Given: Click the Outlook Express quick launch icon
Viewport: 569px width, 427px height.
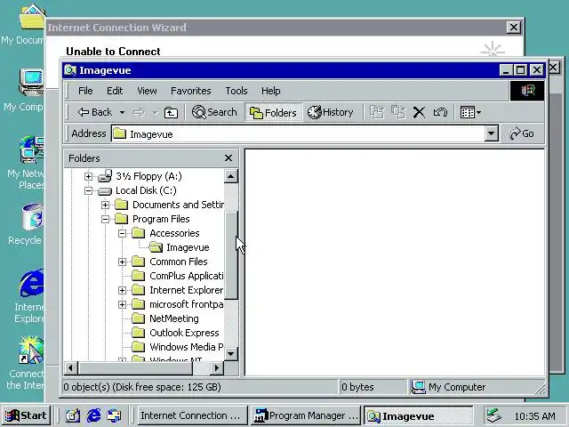Looking at the screenshot, I should [x=115, y=415].
